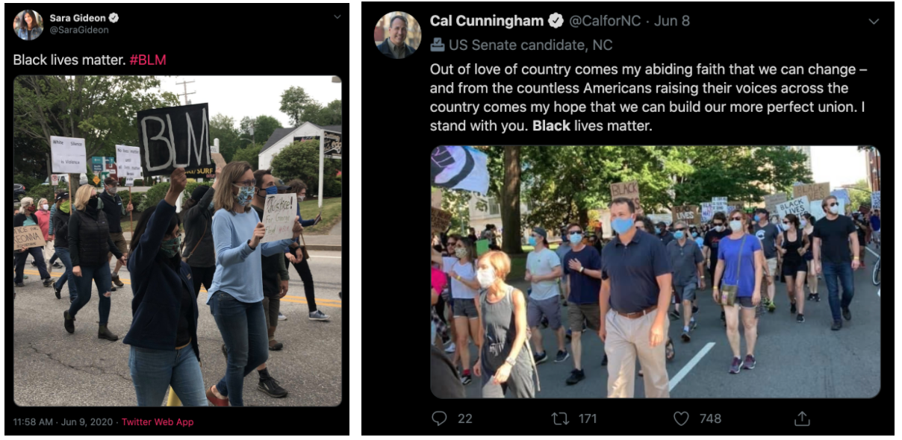
Task: Retweet Cal Cunningham's tweet
Action: tap(560, 418)
